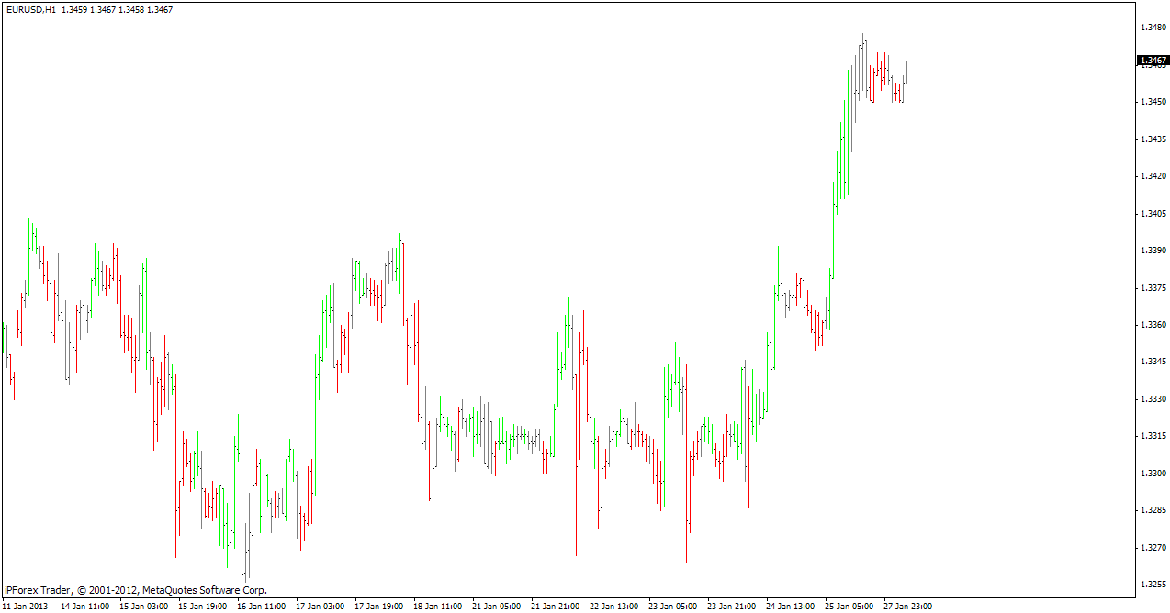Viewport: 1170px width, 613px height.
Task: Select the 14 Jan 11:00 time label
Action: pos(84,606)
